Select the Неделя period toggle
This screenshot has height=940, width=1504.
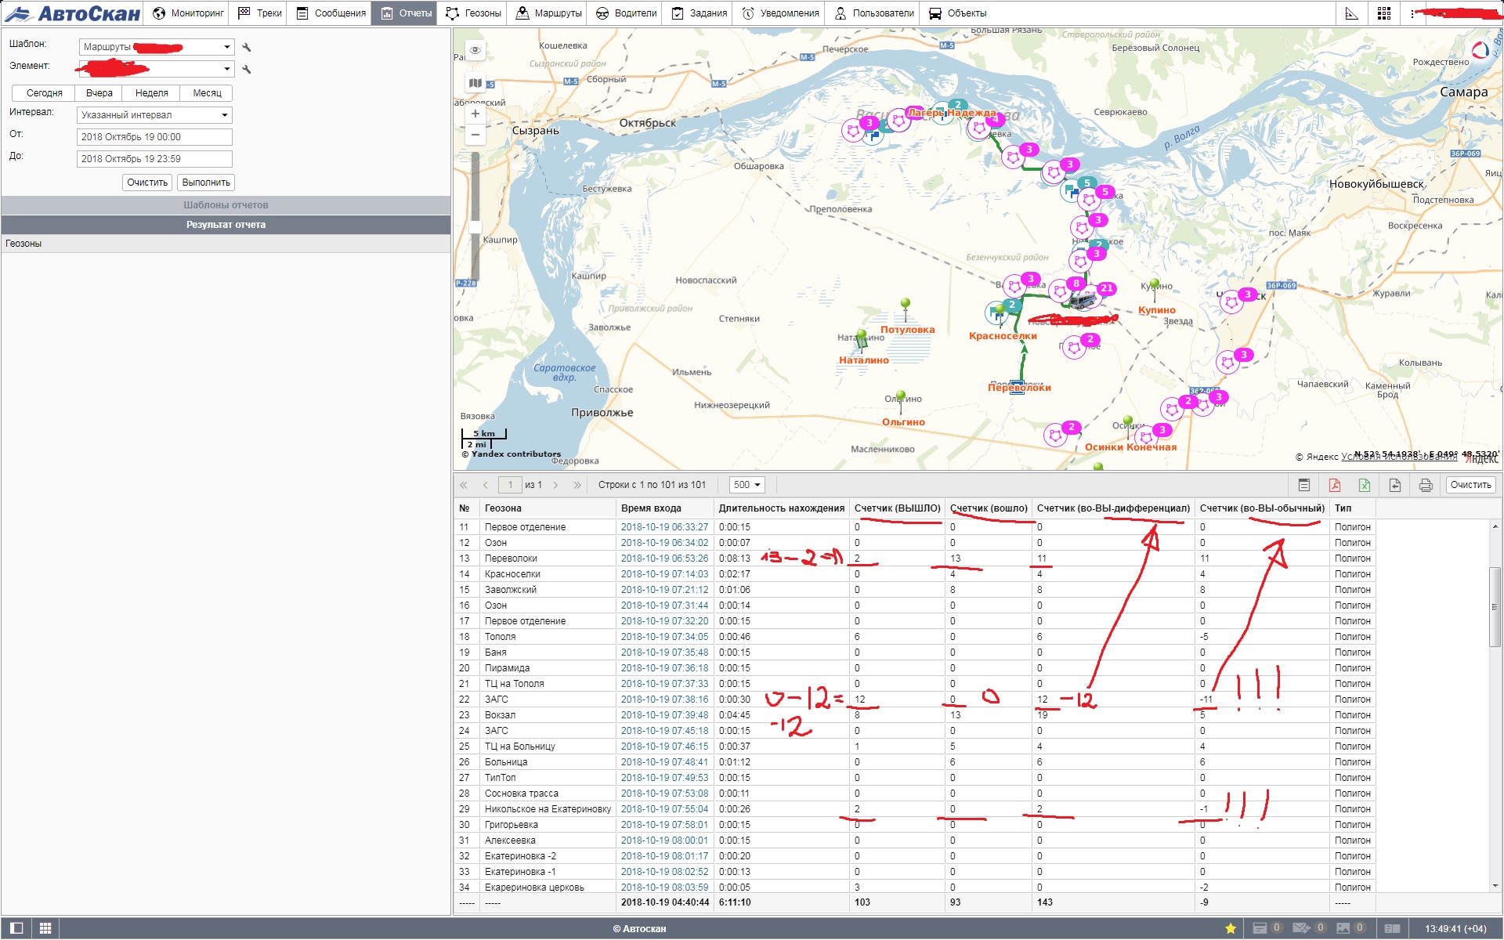[x=151, y=93]
